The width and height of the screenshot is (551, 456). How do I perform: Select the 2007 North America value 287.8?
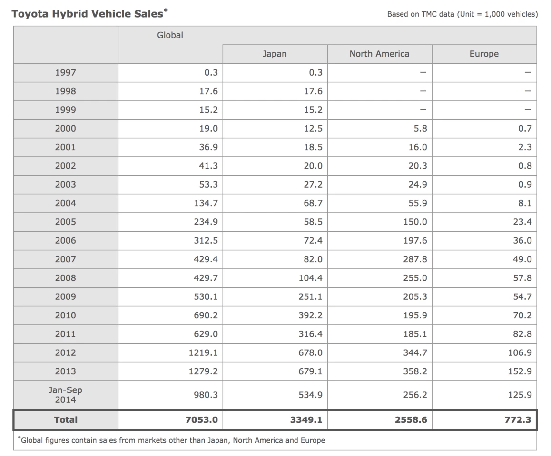click(x=415, y=259)
